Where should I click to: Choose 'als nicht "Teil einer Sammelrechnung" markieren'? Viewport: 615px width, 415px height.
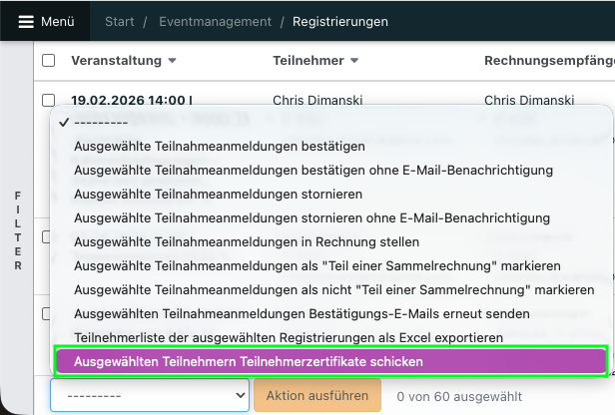click(331, 289)
